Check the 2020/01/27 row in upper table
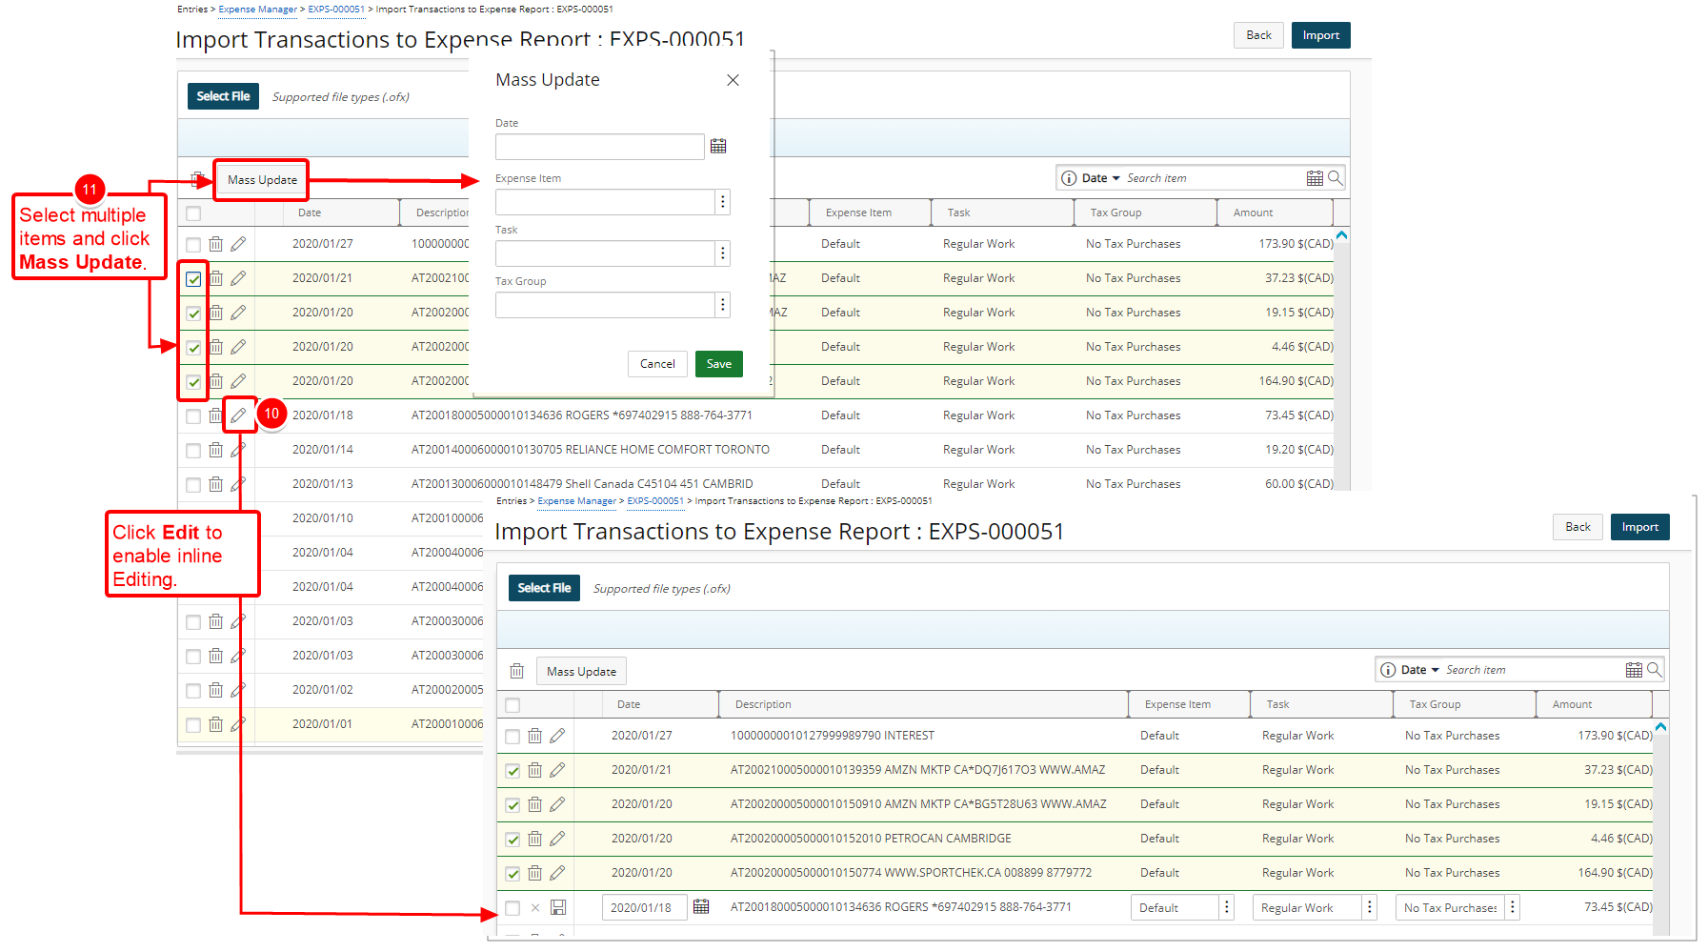 pos(193,245)
